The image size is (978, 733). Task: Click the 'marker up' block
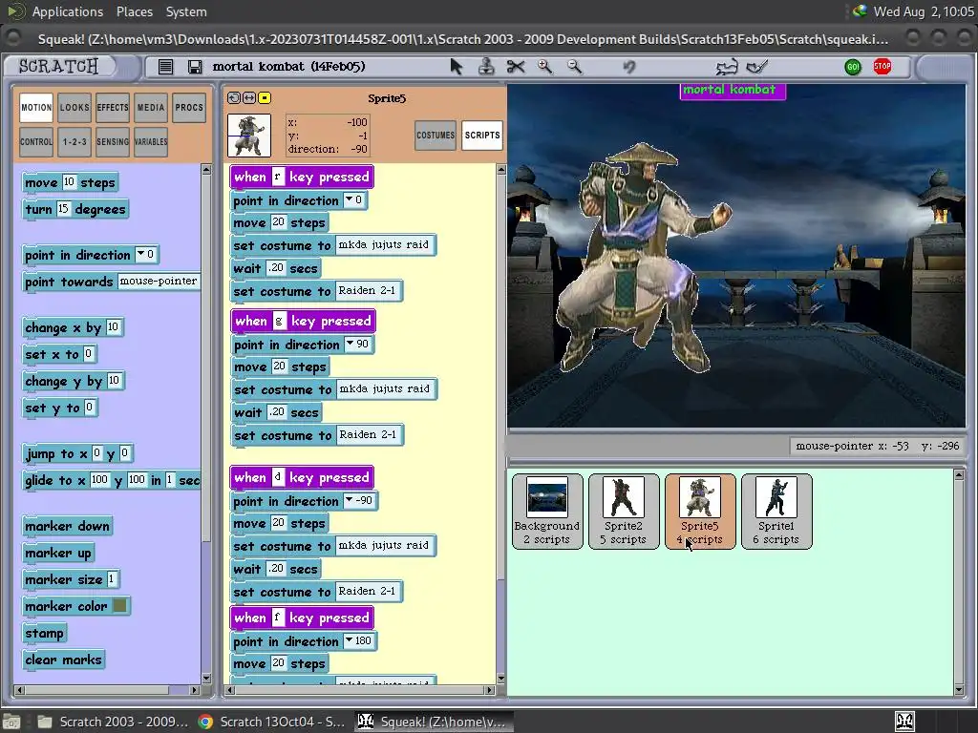tap(58, 553)
